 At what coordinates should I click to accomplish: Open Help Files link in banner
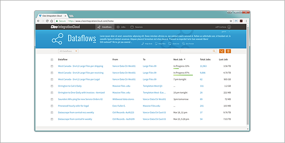[160, 44]
